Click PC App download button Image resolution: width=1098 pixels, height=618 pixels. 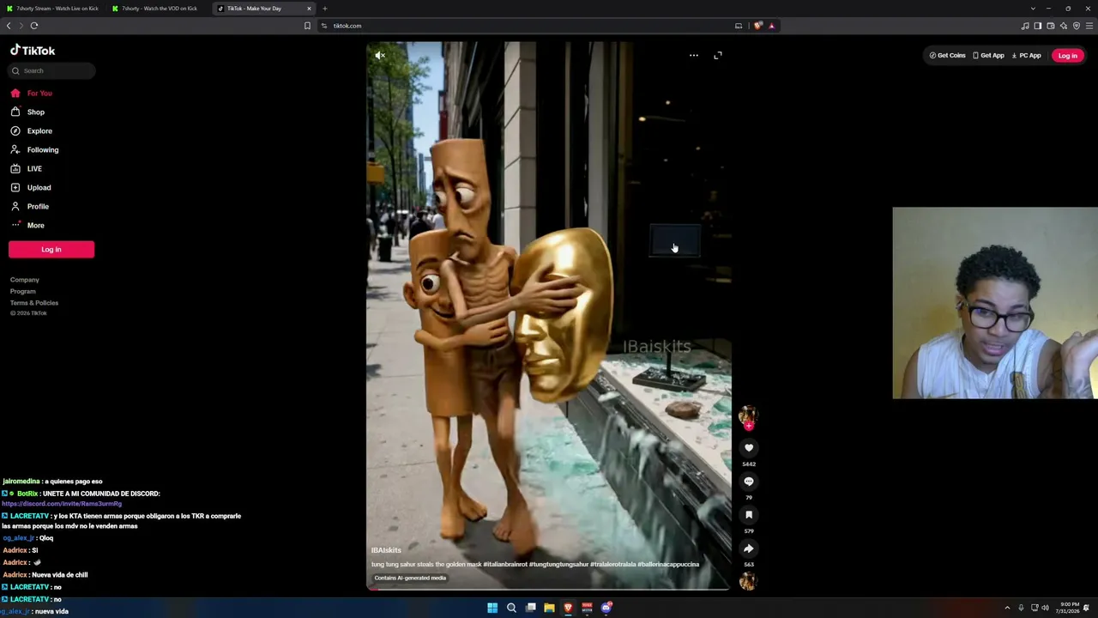(1026, 56)
